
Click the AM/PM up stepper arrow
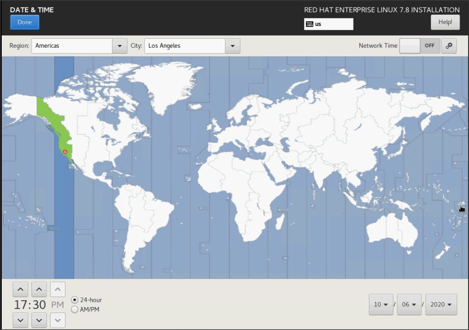[57, 289]
